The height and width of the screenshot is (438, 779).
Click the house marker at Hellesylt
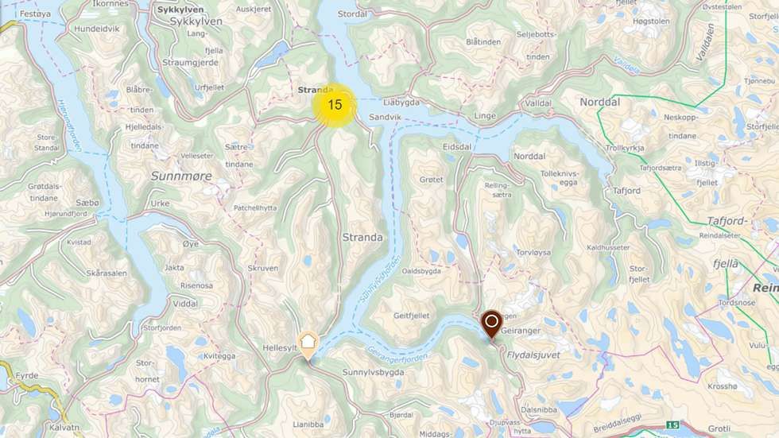tap(308, 345)
